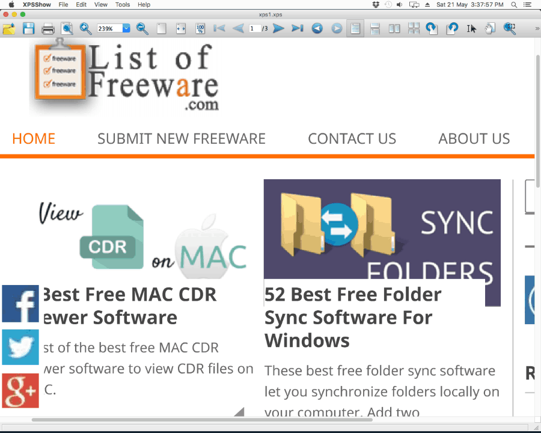Switch to continuous page layout

pyautogui.click(x=374, y=28)
